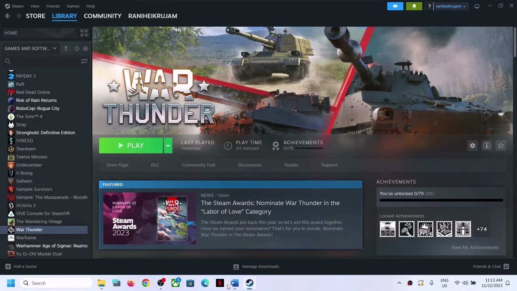Open the View My Achievements link
The height and width of the screenshot is (291, 517).
coord(475,247)
